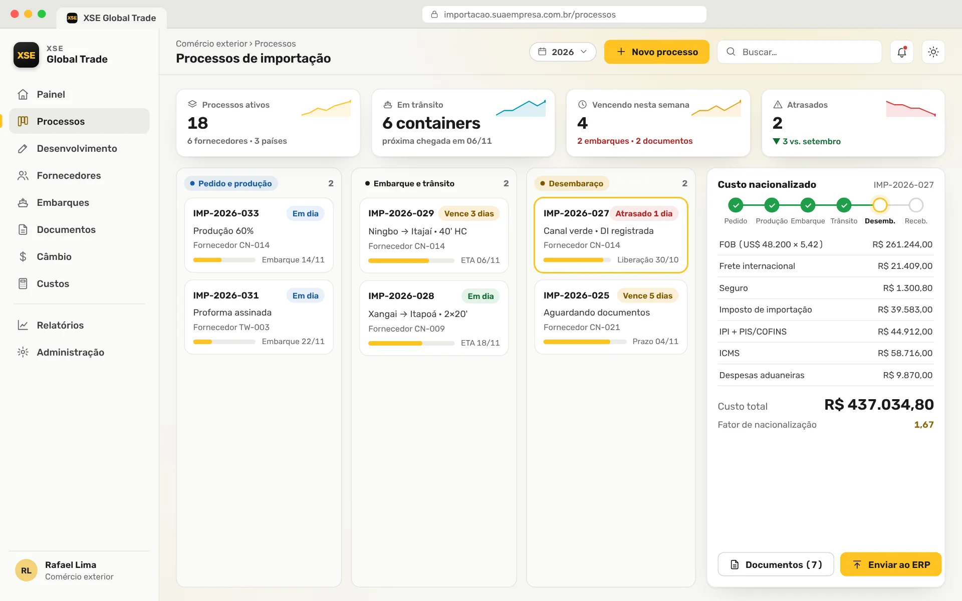
Task: Select the Receb. pending step marker
Action: pyautogui.click(x=916, y=205)
